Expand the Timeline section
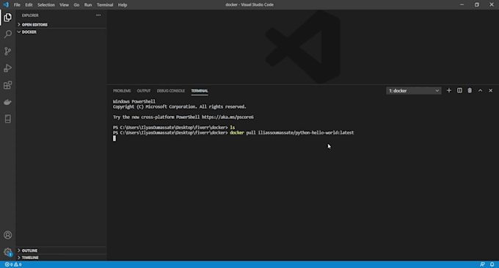Image resolution: width=499 pixels, height=268 pixels. tap(61, 258)
